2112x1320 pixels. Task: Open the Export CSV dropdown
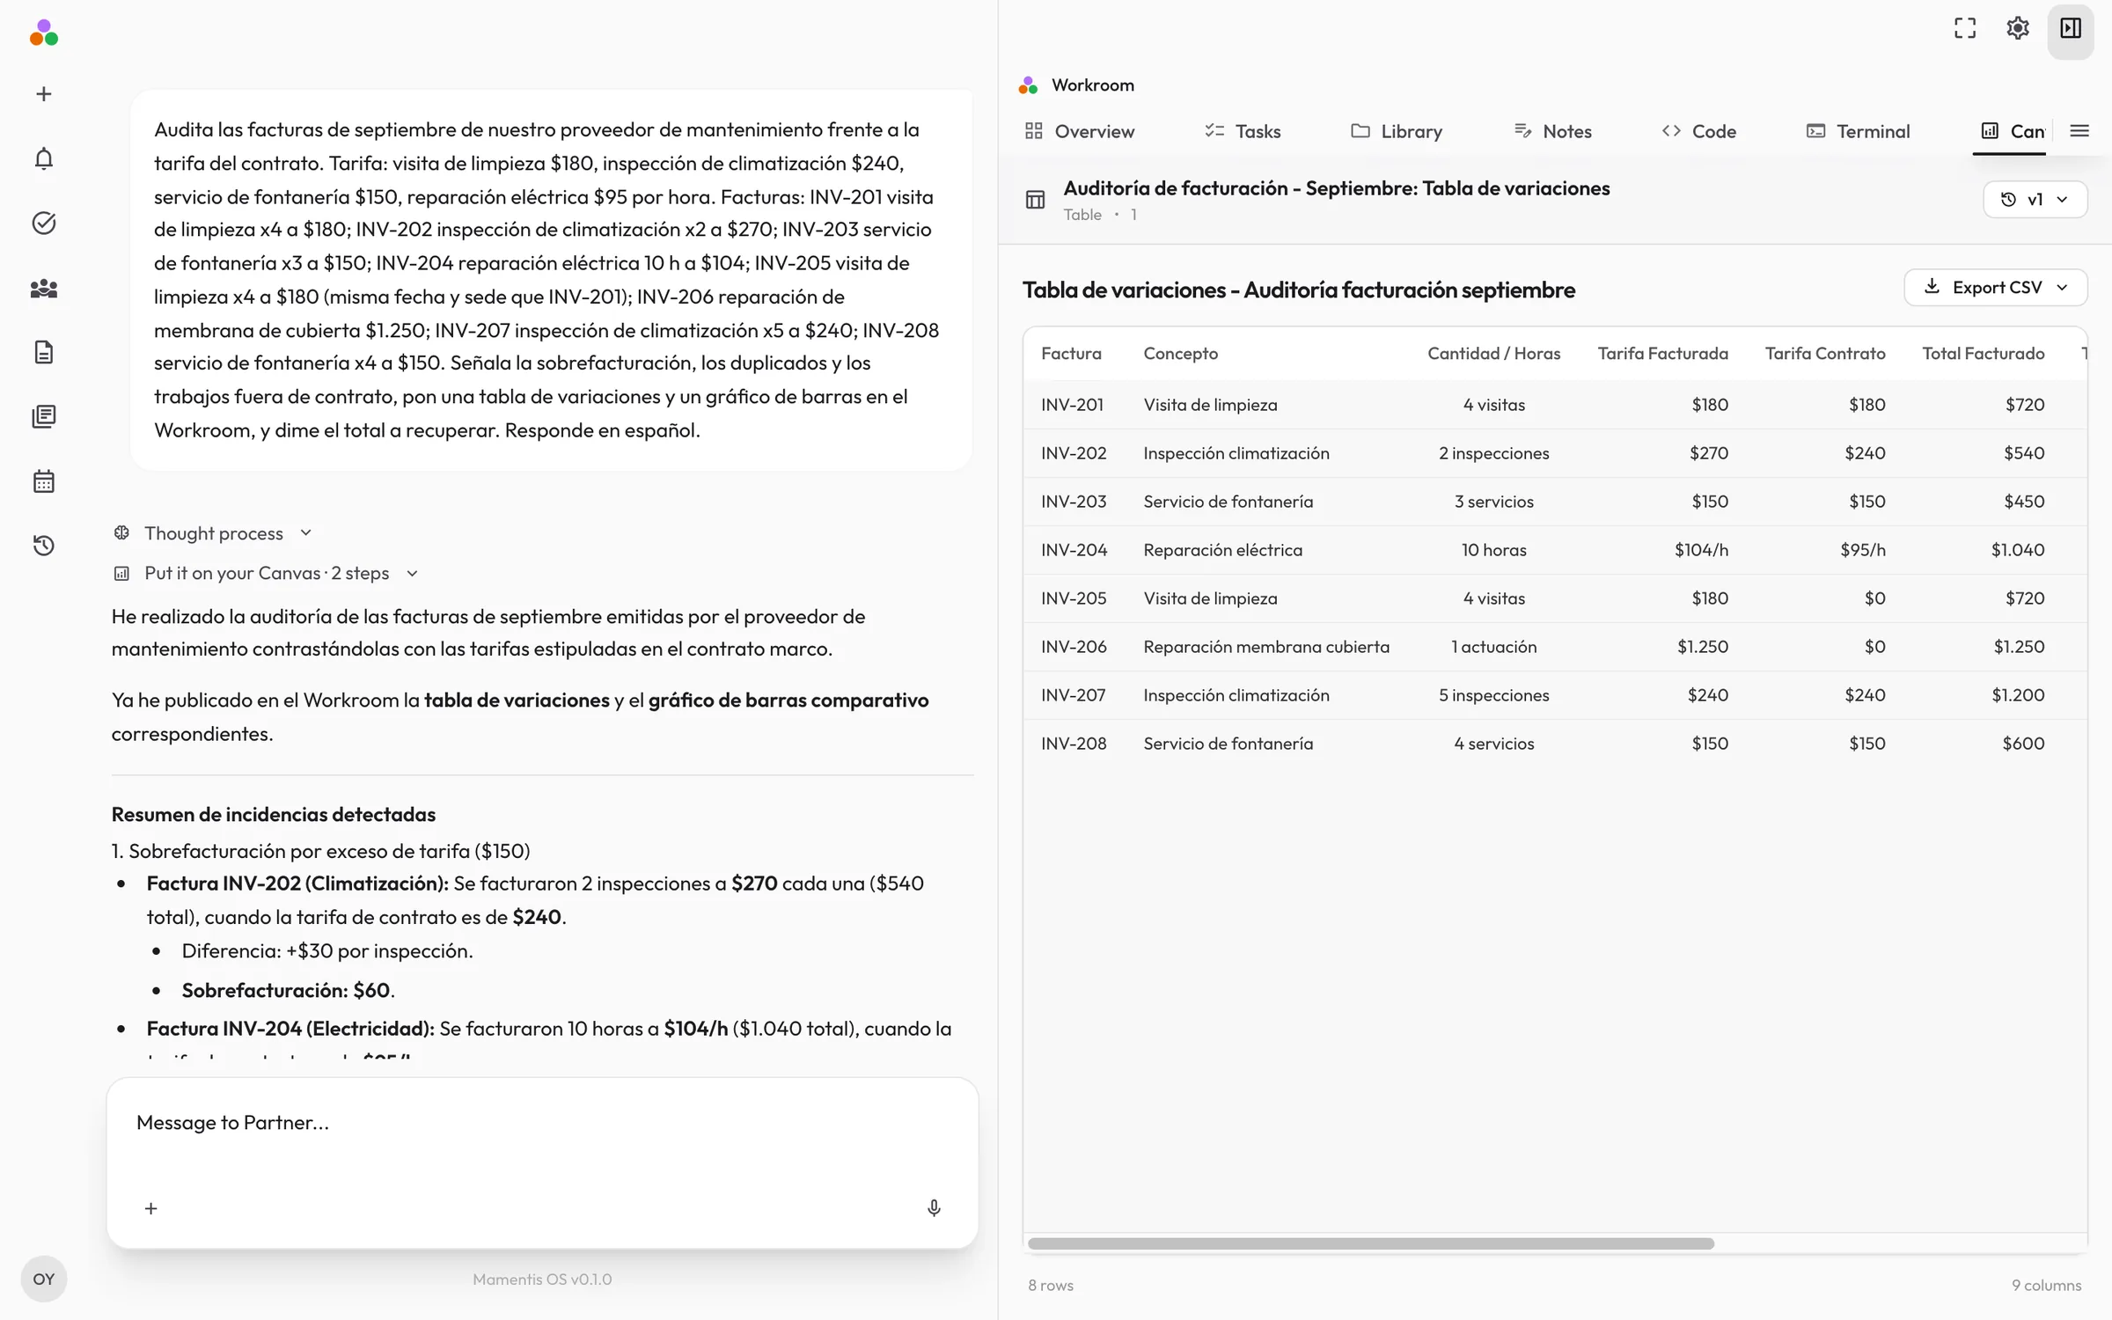[x=1995, y=288]
